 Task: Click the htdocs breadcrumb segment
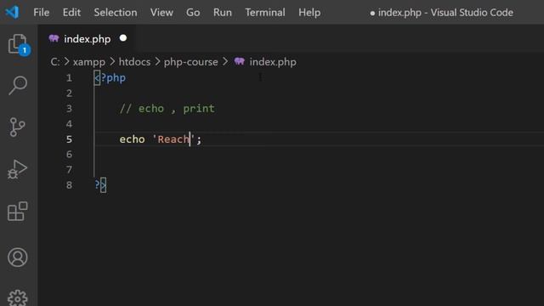tap(134, 62)
